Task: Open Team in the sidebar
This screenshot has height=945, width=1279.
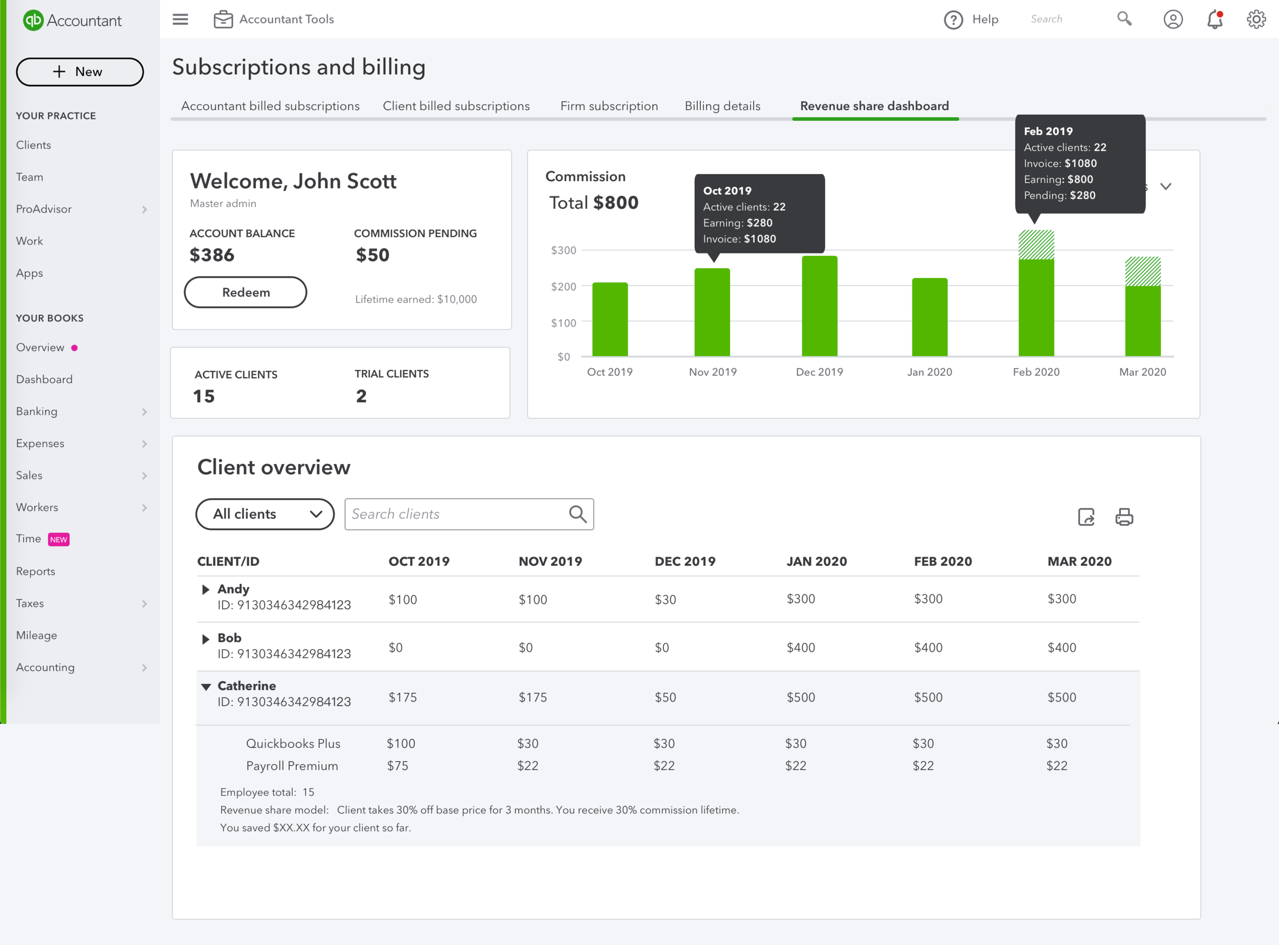Action: click(x=29, y=177)
